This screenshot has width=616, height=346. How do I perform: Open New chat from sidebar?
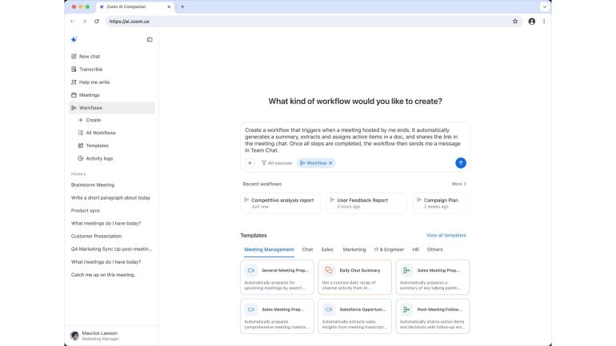90,57
